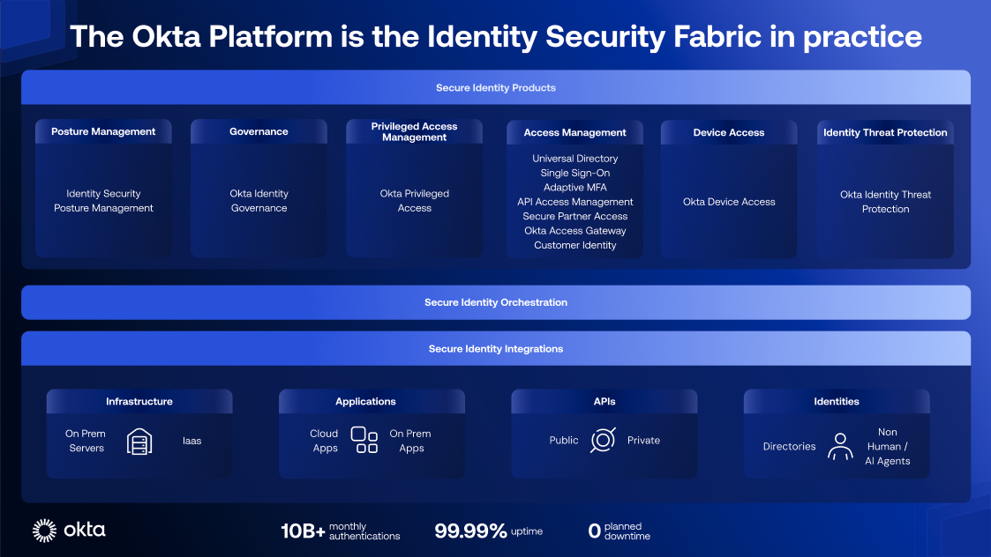Click Okta Device Access text

click(x=729, y=202)
